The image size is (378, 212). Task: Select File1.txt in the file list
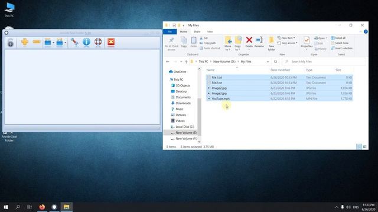pyautogui.click(x=279, y=77)
